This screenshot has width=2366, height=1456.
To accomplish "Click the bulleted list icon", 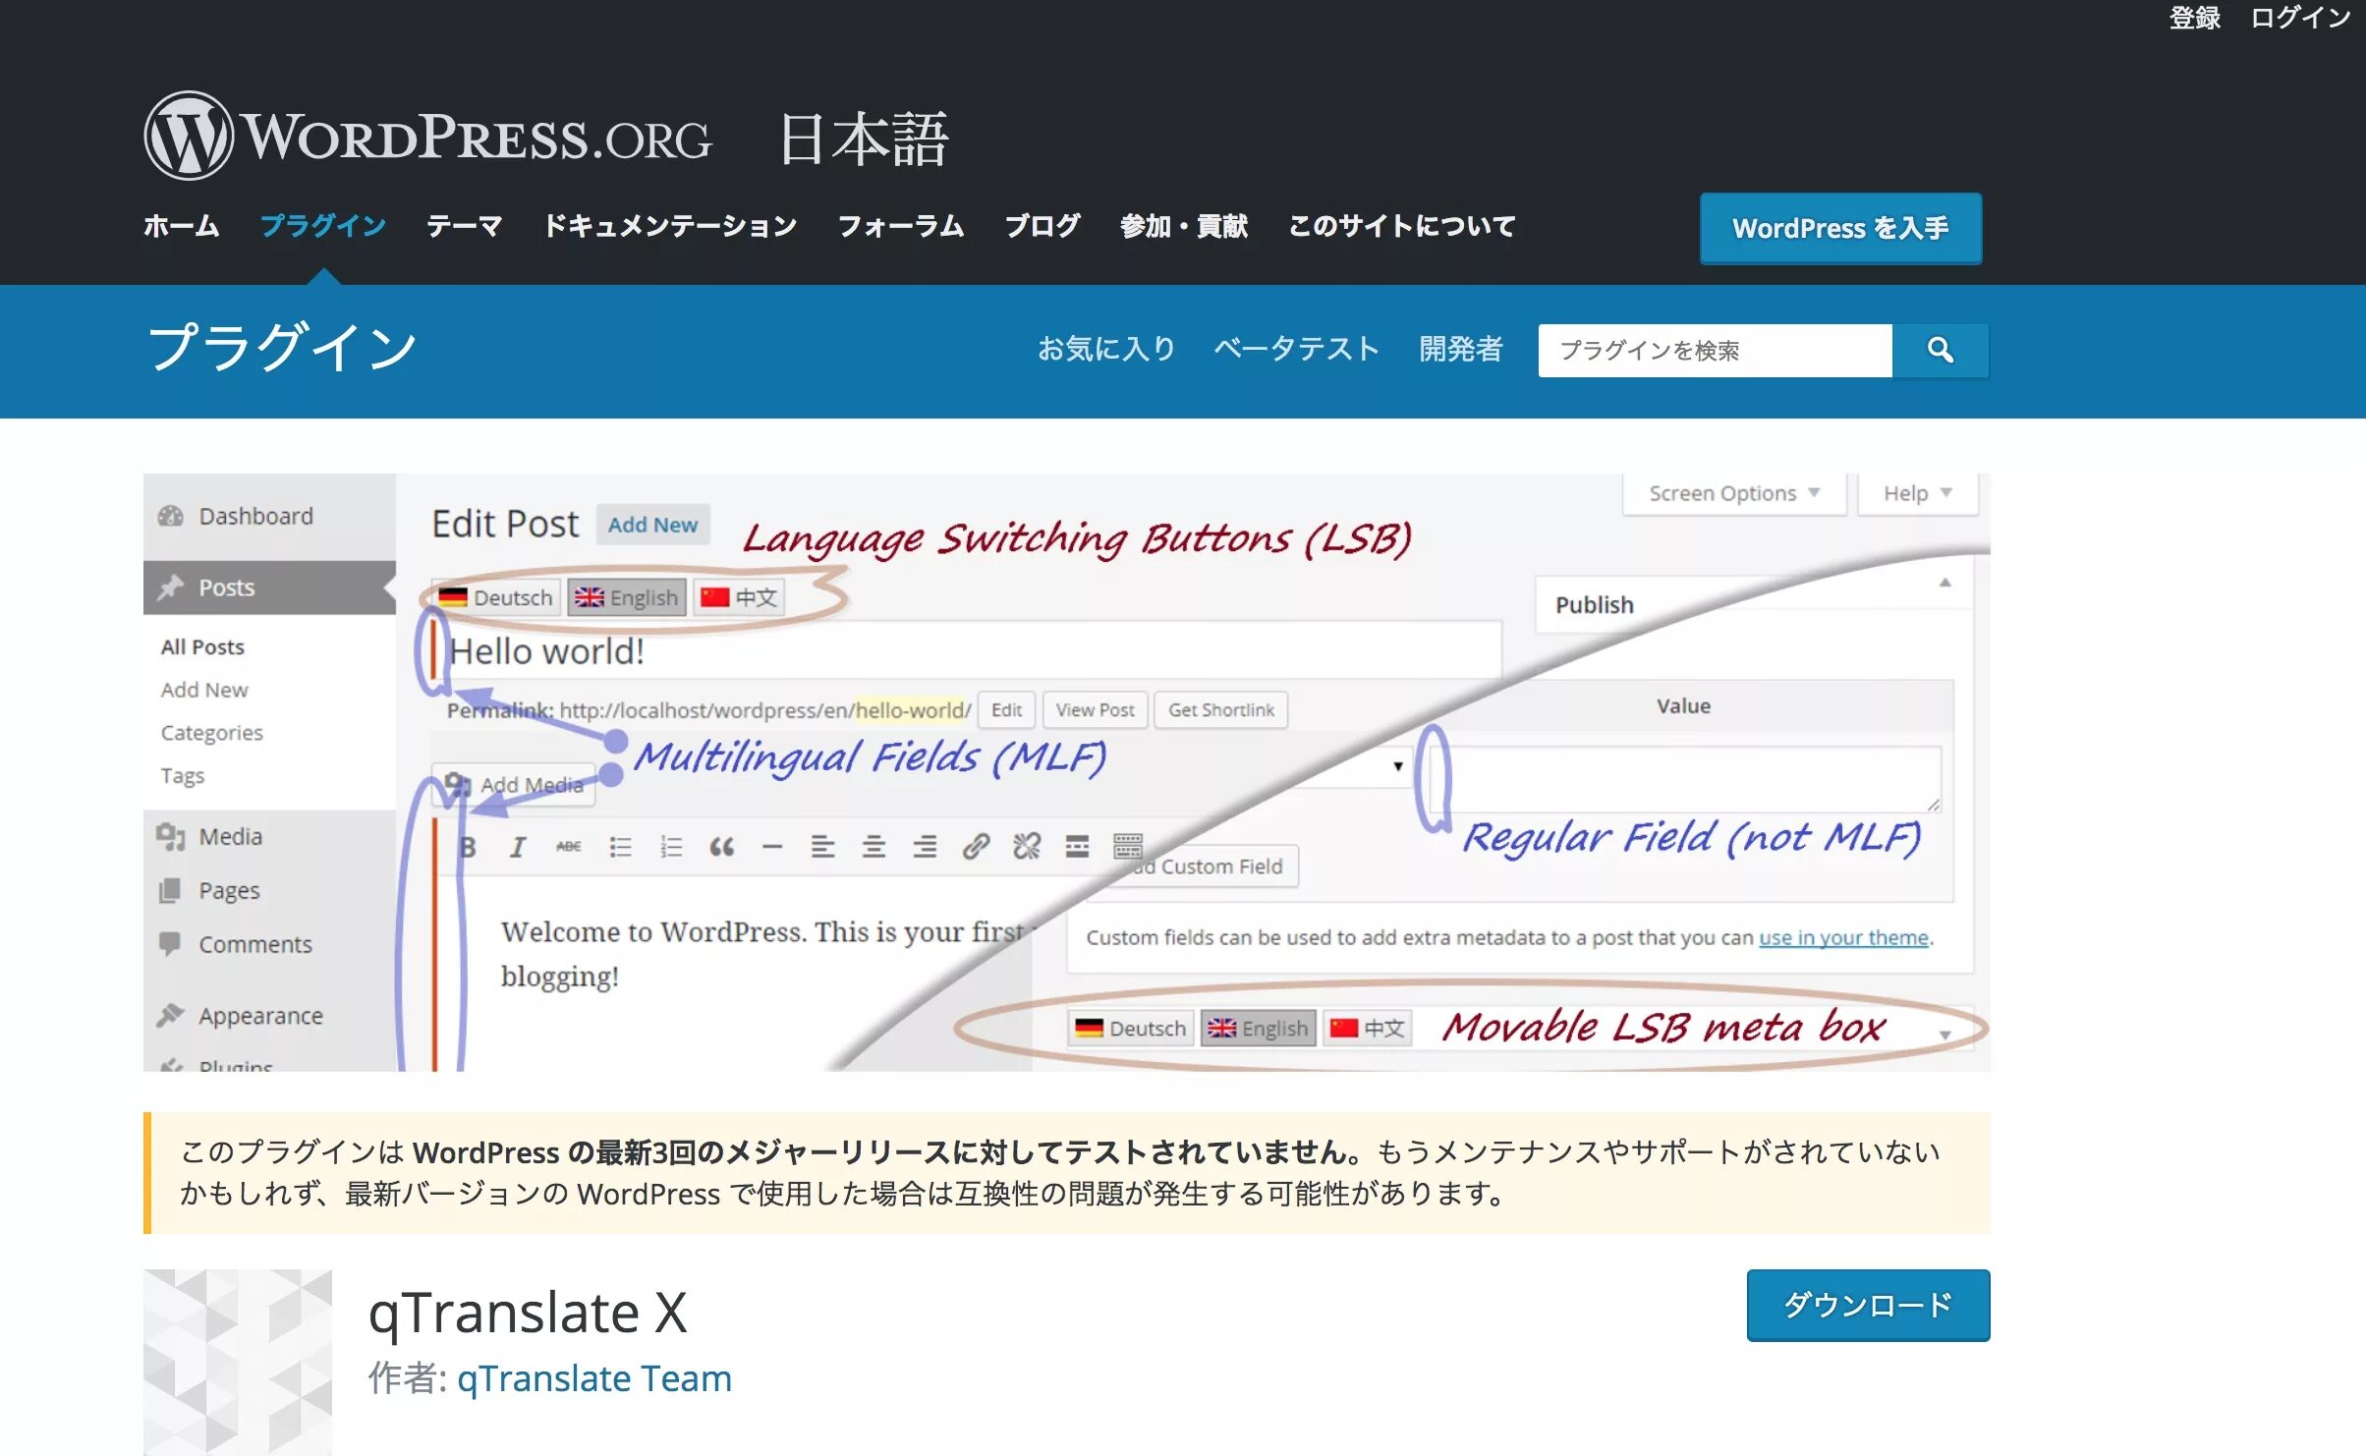I will click(x=620, y=847).
